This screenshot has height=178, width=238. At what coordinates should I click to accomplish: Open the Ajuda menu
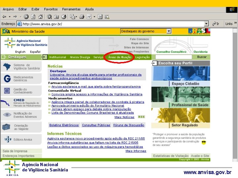click(x=89, y=9)
